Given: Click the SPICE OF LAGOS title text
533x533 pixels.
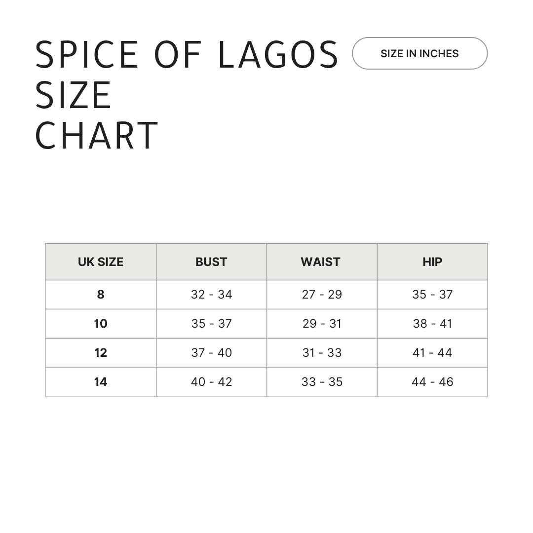Looking at the screenshot, I should (x=187, y=54).
